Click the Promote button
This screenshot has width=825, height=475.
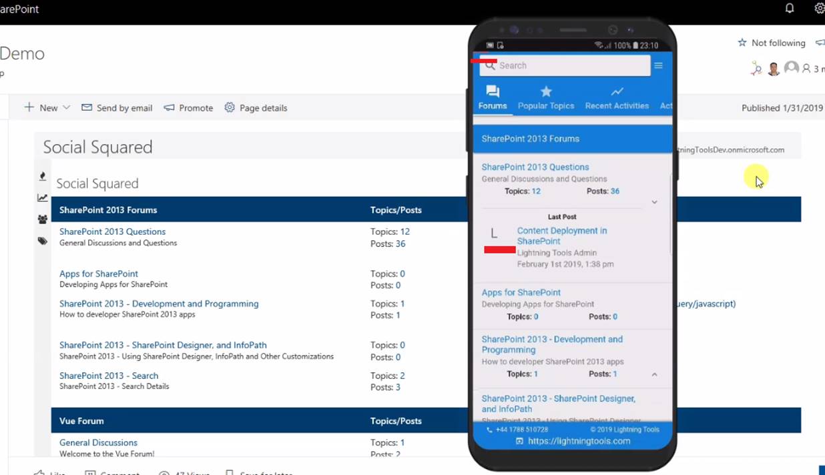(x=188, y=107)
